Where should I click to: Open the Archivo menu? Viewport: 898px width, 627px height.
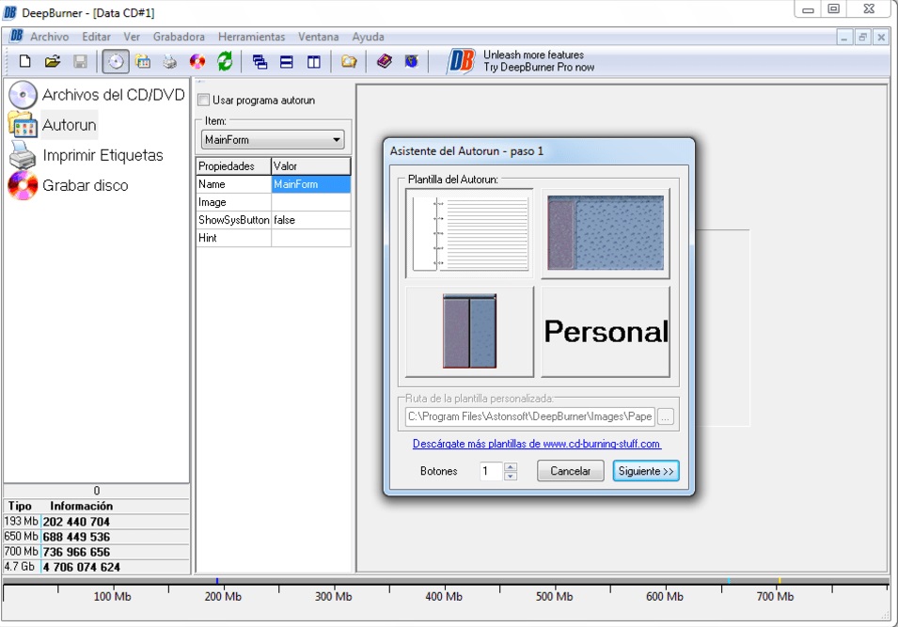click(49, 37)
